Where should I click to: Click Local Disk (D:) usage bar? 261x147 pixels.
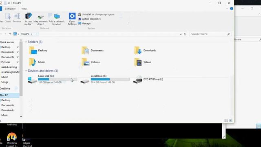pos(110,79)
